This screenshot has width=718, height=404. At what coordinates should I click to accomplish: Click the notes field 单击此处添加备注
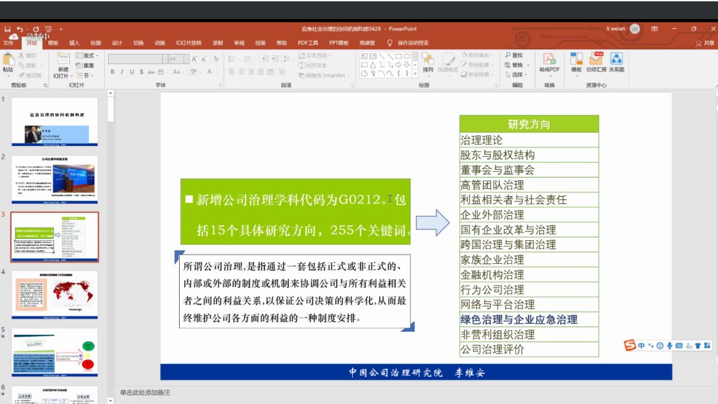coord(145,392)
